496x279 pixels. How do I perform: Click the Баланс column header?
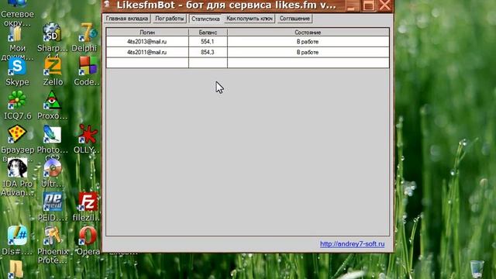[208, 33]
